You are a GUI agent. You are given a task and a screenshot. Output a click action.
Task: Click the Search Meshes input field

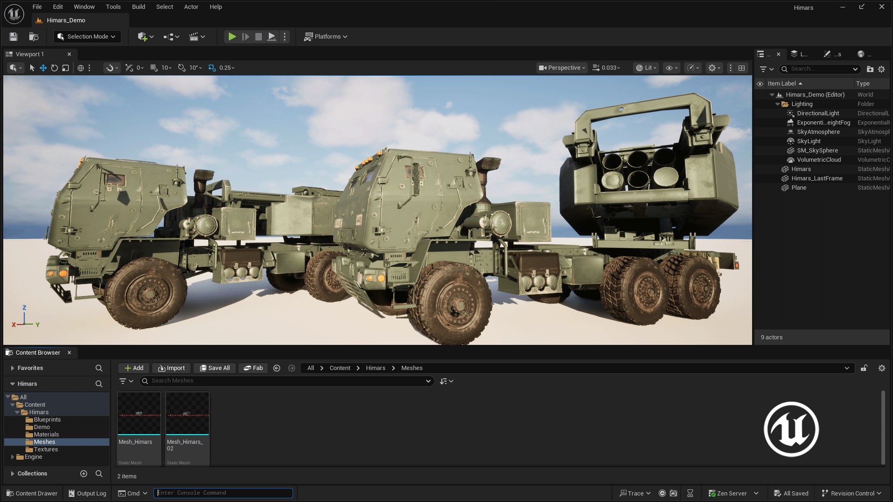point(287,381)
